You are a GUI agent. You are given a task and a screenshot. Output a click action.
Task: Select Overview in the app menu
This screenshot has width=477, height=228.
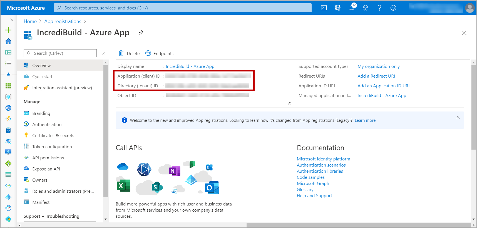60,65
